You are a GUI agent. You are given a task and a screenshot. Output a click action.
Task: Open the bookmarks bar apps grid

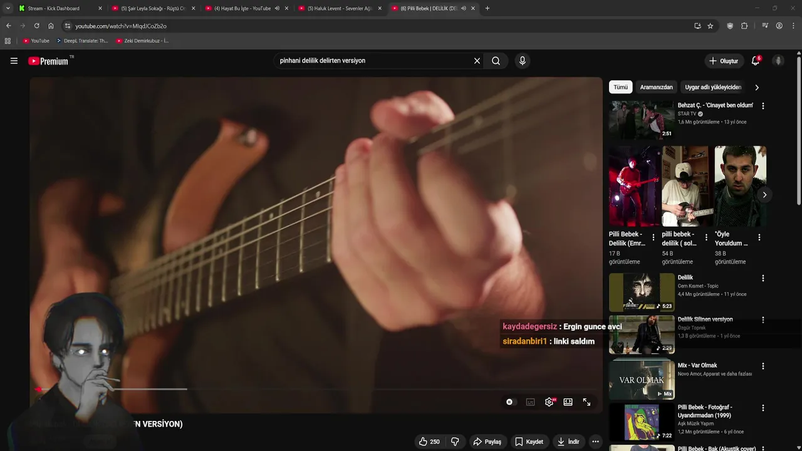pyautogui.click(x=8, y=41)
